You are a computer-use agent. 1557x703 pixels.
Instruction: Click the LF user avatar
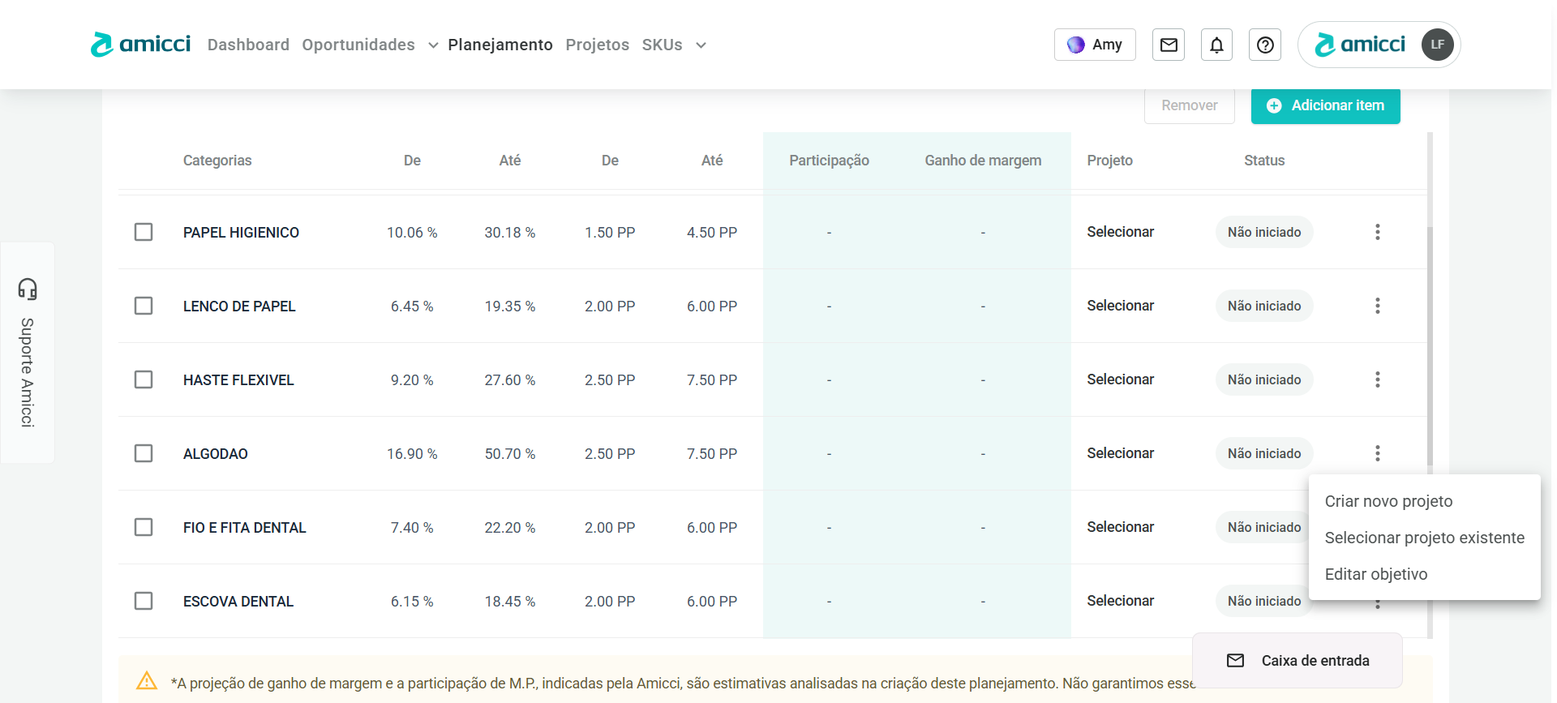(1437, 45)
